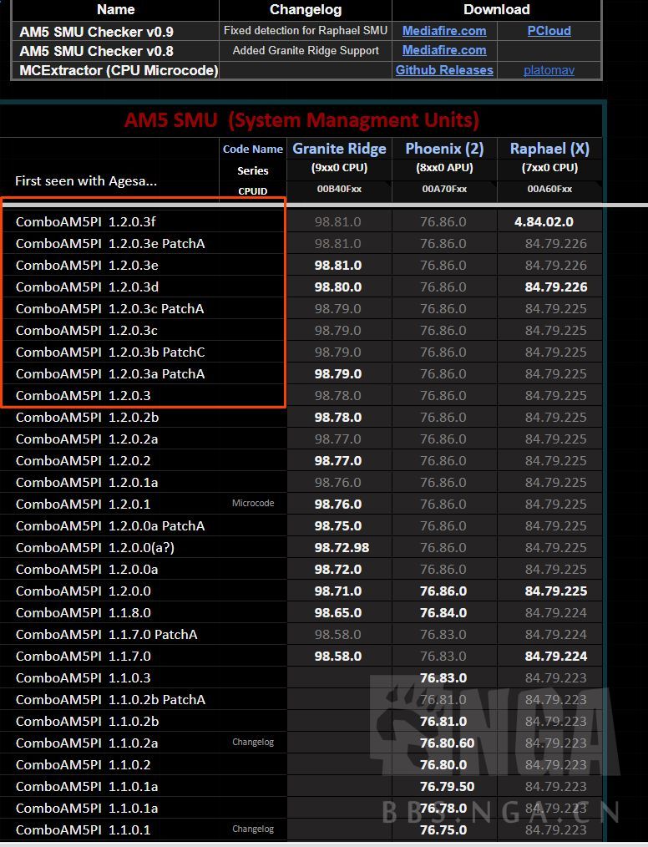
Task: Click the platomav link
Action: pos(549,71)
